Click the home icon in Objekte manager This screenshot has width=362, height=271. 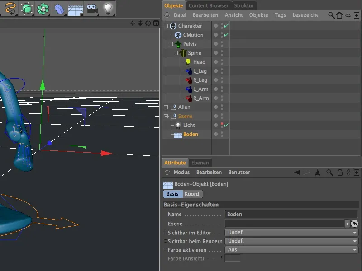pos(339,15)
